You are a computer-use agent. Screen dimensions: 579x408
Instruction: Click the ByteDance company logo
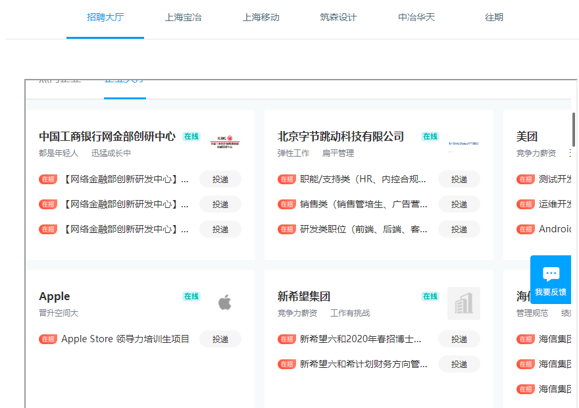click(464, 143)
